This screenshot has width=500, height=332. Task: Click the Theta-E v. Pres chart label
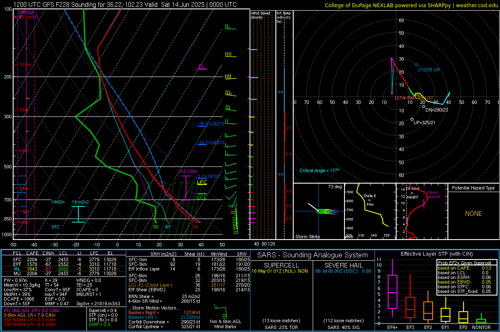[370, 200]
